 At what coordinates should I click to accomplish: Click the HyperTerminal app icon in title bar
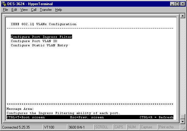coord(4,4)
